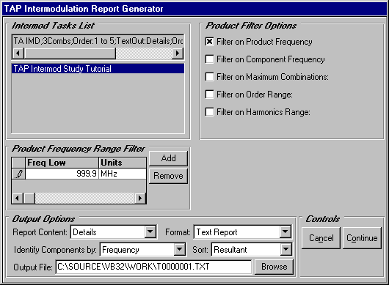Viewport: 389px width, 285px height.
Task: Cancel the report generator dialog
Action: [321, 238]
